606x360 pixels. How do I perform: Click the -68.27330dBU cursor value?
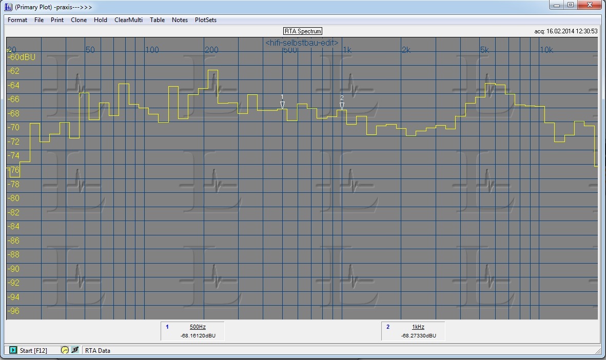419,336
